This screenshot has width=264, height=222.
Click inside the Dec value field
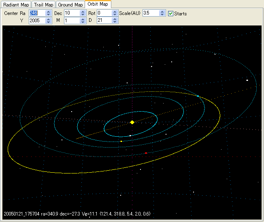pyautogui.click(x=70, y=13)
